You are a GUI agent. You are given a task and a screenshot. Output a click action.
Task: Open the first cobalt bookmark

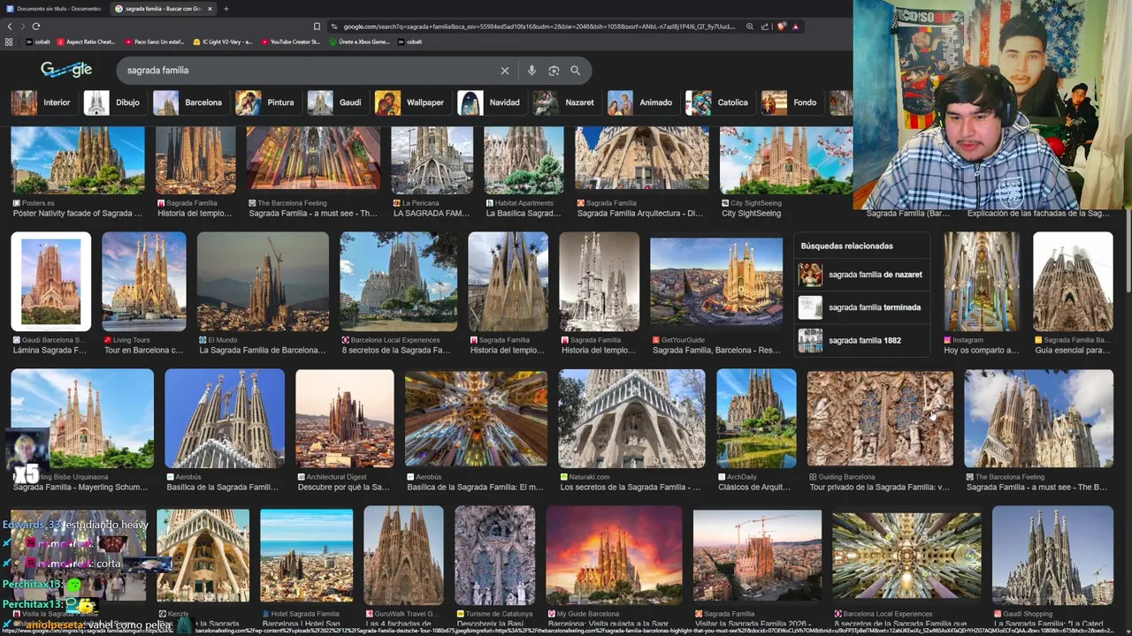[37, 42]
